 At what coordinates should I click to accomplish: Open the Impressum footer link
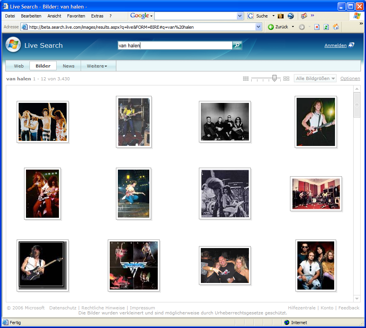(142, 308)
